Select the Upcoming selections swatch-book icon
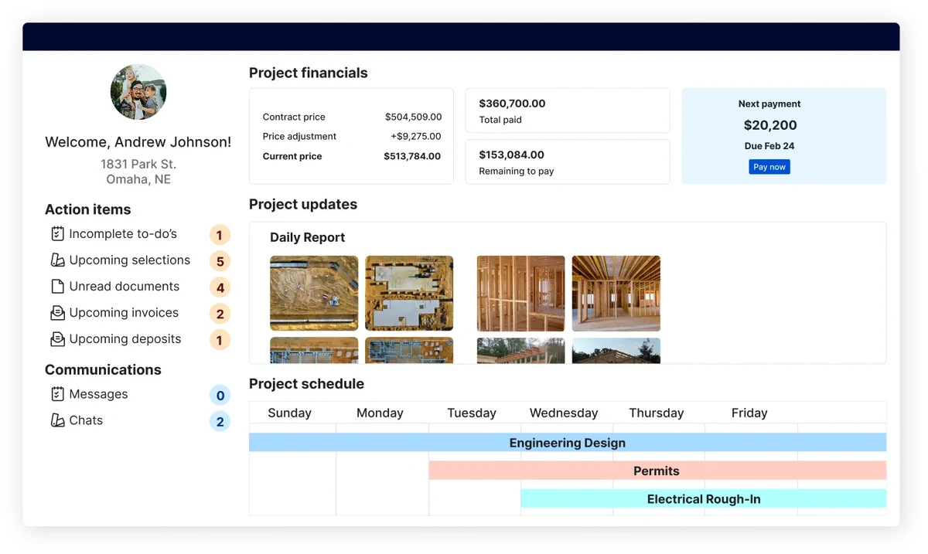The height and width of the screenshot is (554, 928). click(57, 260)
